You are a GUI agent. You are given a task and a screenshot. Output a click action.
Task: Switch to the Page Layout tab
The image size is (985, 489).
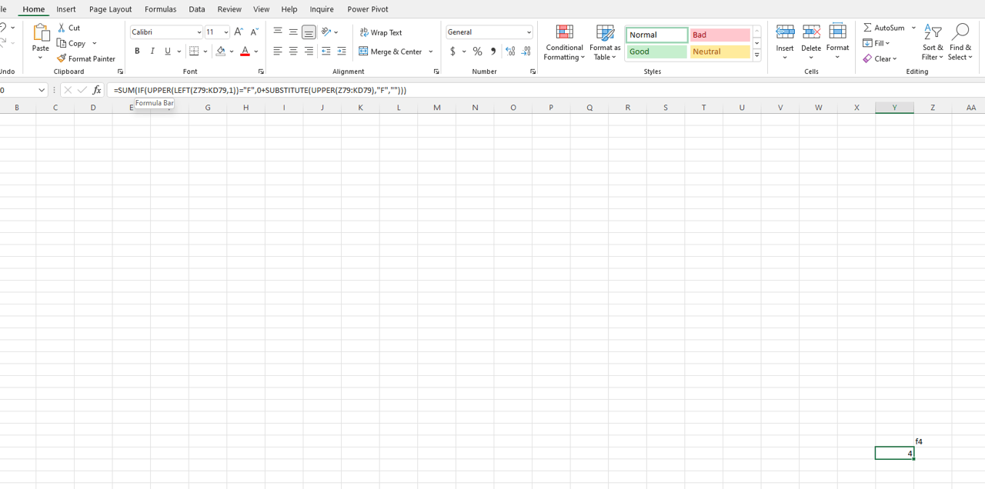(x=111, y=9)
